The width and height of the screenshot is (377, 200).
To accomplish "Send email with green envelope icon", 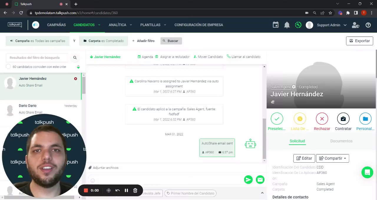I will (x=260, y=180).
